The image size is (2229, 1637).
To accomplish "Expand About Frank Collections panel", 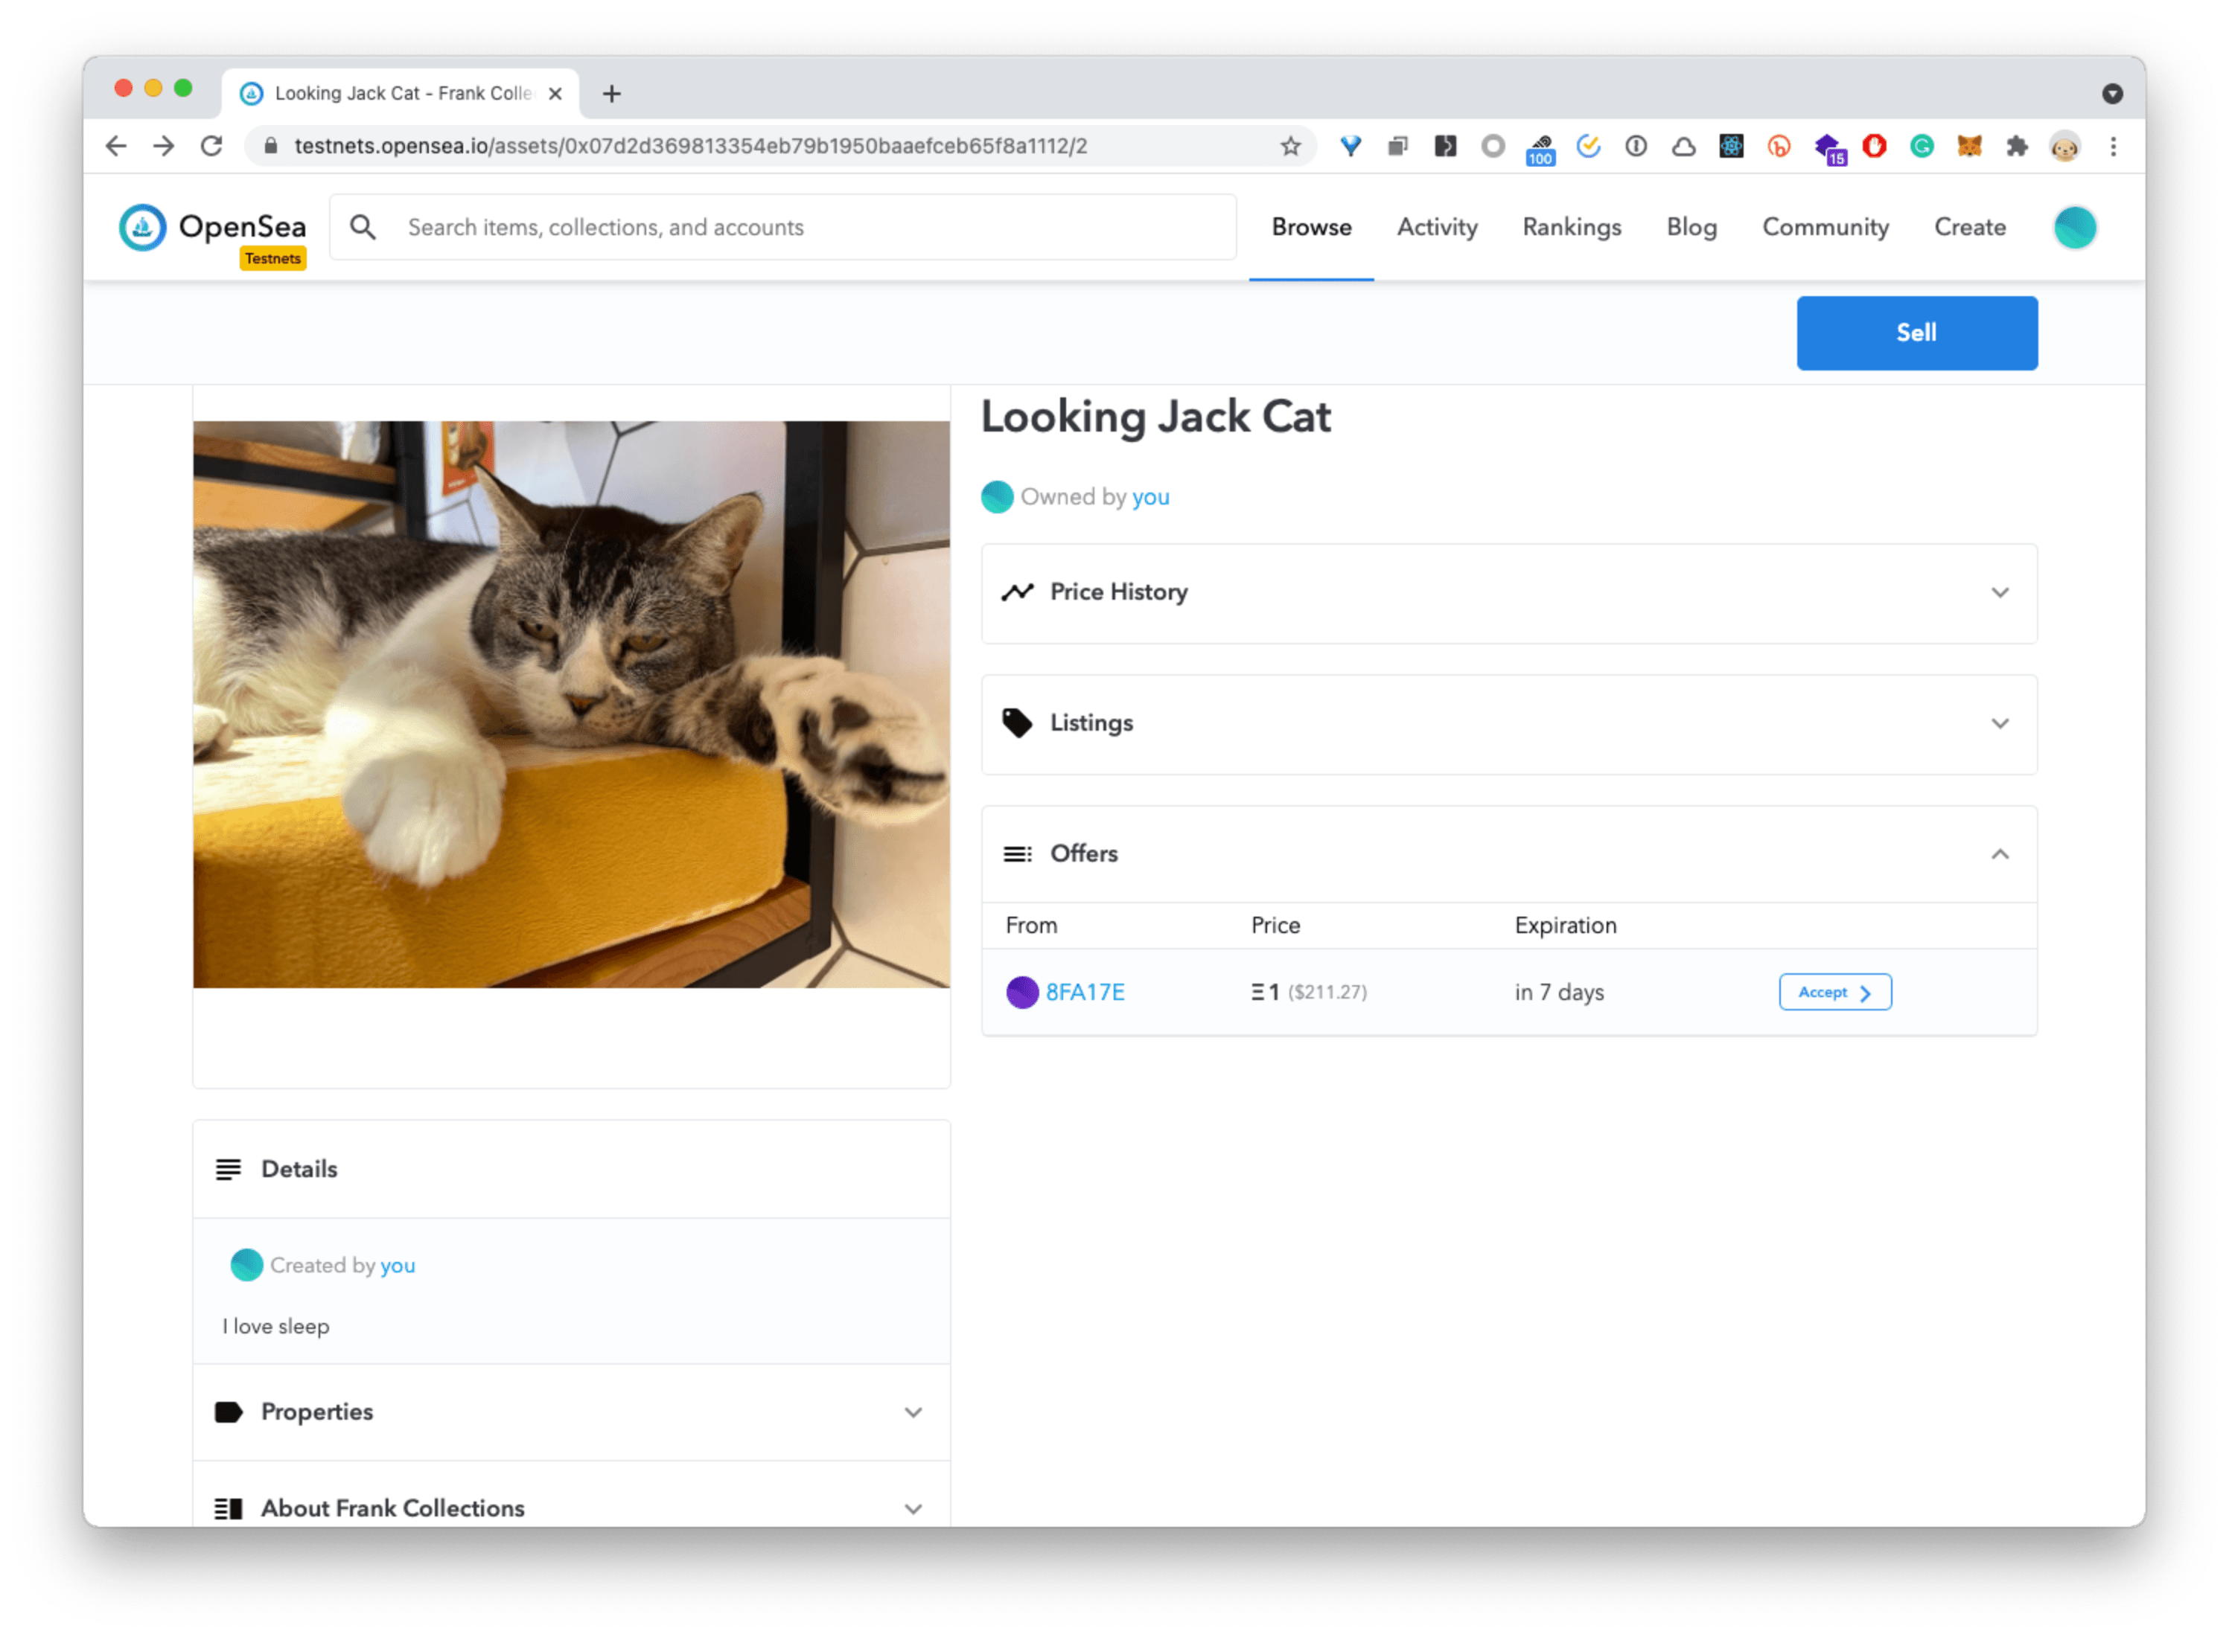I will point(571,1508).
